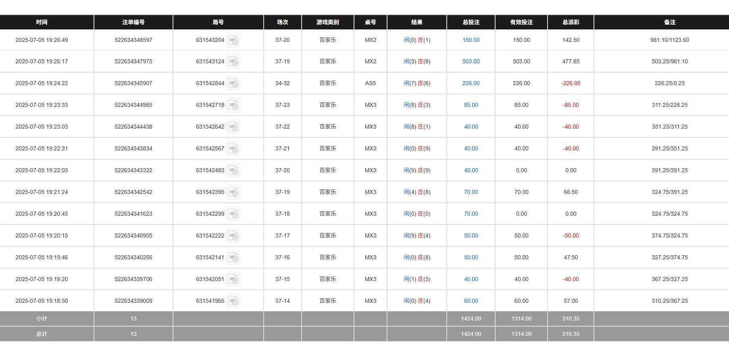Click the 总派彩 column header

(571, 22)
